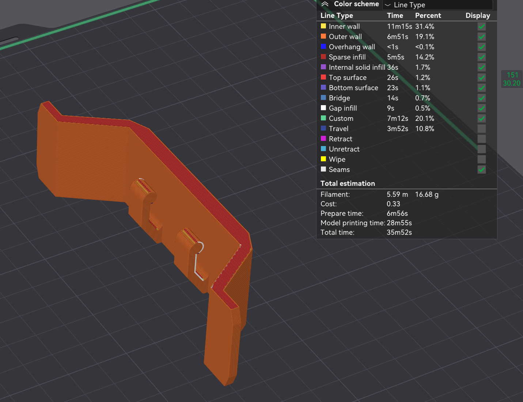
Task: Enable the Wipe Display checkbox
Action: tap(481, 159)
